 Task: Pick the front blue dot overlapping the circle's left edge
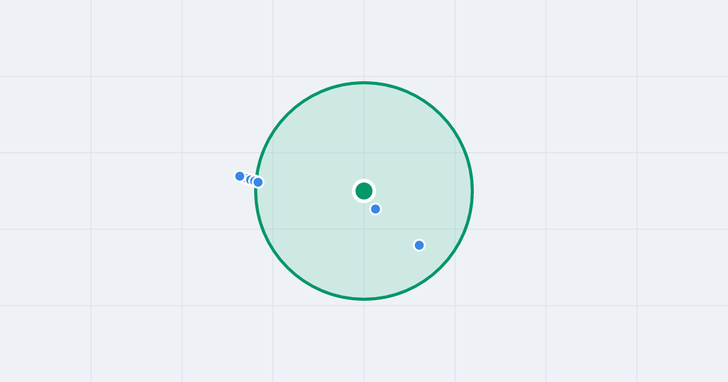[x=258, y=183]
